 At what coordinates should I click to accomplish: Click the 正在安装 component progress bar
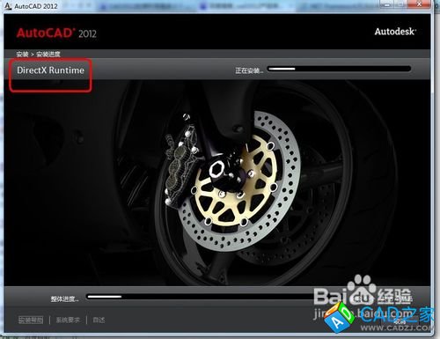click(x=339, y=69)
